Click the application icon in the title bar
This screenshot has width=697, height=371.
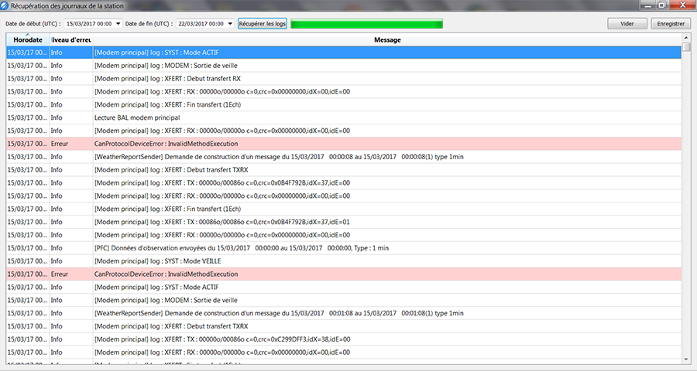(5, 6)
